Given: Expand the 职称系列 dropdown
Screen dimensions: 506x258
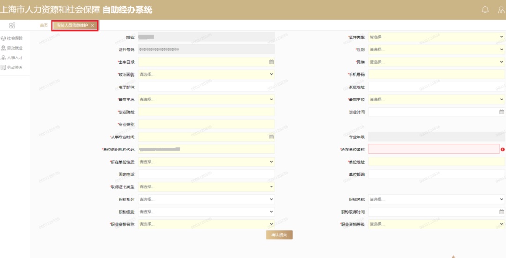Looking at the screenshot, I should tap(206, 200).
